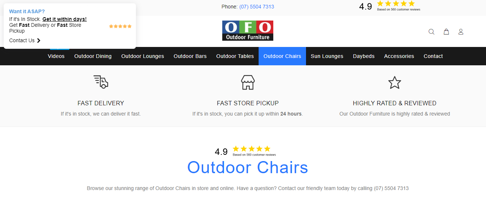This screenshot has height=197, width=486.
Task: Call phone link (07) 5504 7313
Action: (257, 7)
